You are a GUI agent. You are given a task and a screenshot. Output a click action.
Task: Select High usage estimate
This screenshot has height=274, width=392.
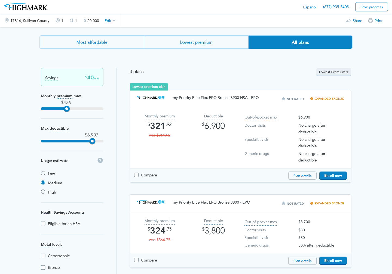tap(43, 192)
